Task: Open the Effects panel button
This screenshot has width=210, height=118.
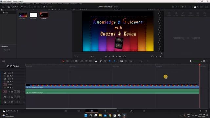Action: 24,7
